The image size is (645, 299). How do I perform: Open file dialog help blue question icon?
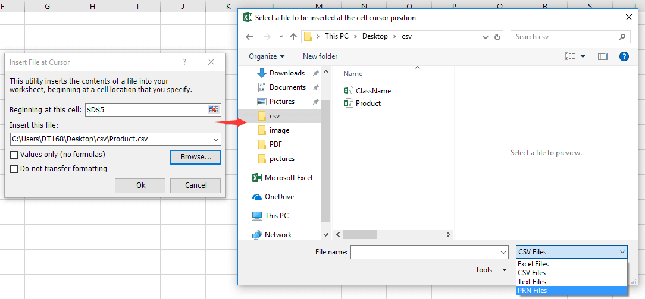pyautogui.click(x=624, y=56)
